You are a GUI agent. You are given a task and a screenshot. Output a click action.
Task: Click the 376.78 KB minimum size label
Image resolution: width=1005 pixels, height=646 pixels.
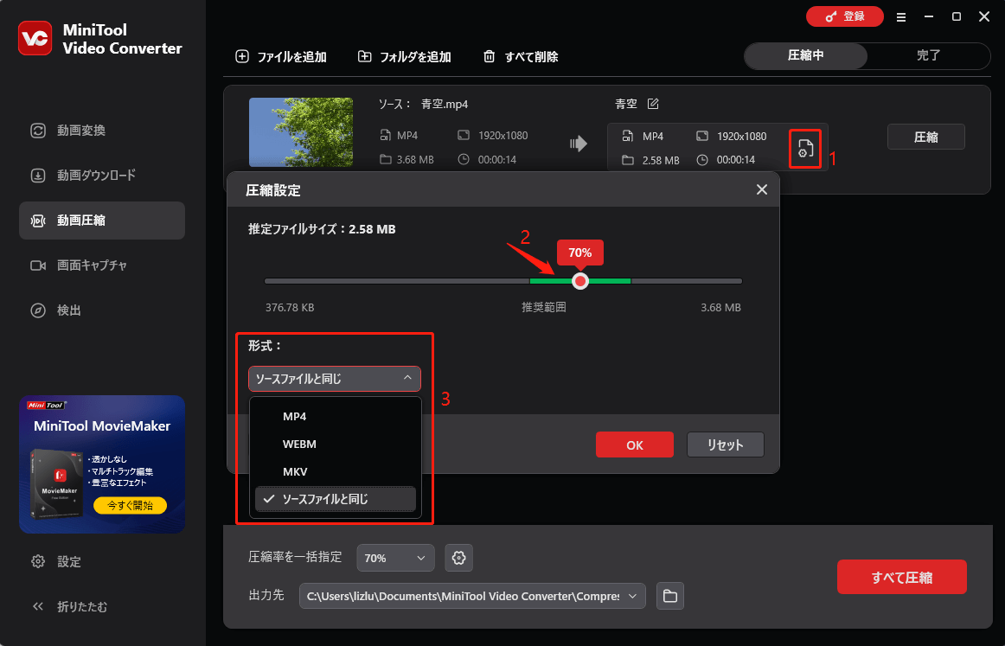[290, 308]
